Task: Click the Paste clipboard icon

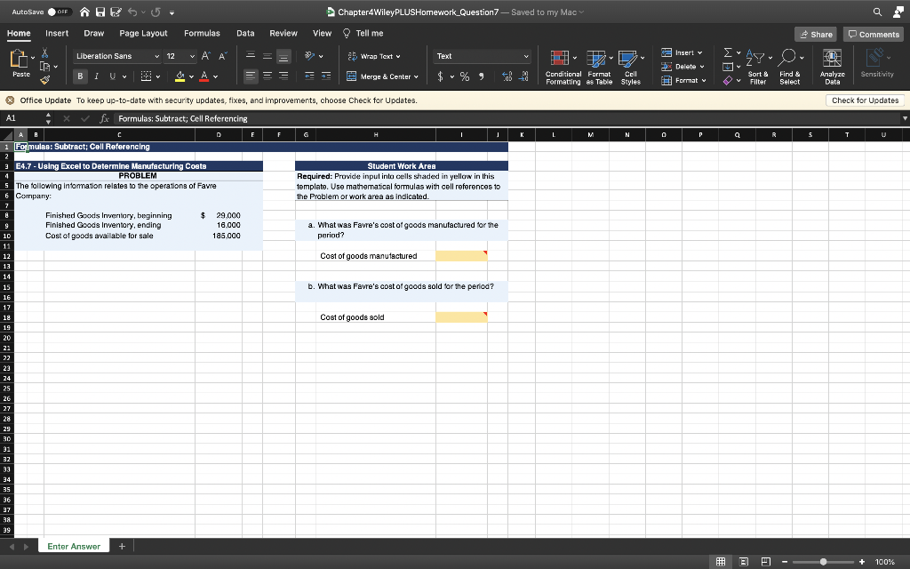Action: (x=20, y=59)
